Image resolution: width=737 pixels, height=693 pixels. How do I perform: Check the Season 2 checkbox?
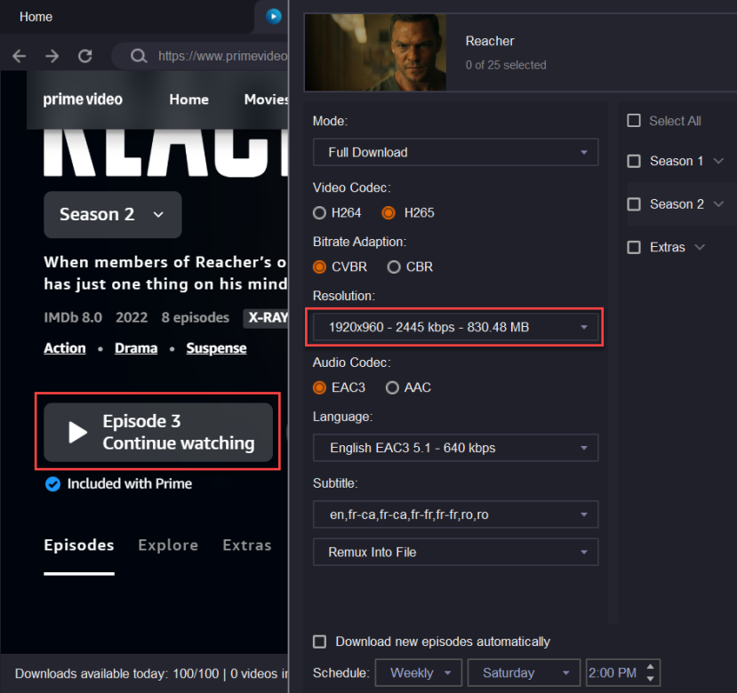(x=634, y=204)
